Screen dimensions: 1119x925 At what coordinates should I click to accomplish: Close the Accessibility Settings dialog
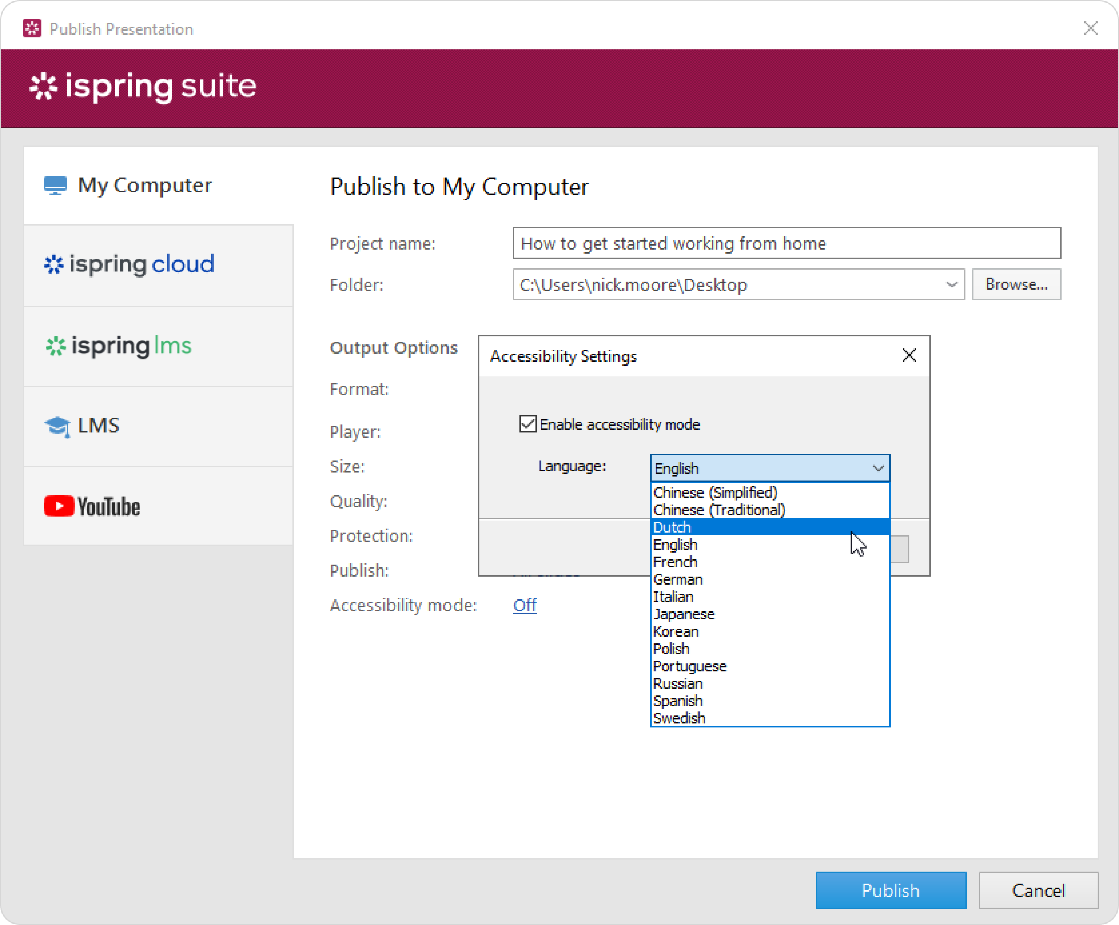[x=909, y=355]
